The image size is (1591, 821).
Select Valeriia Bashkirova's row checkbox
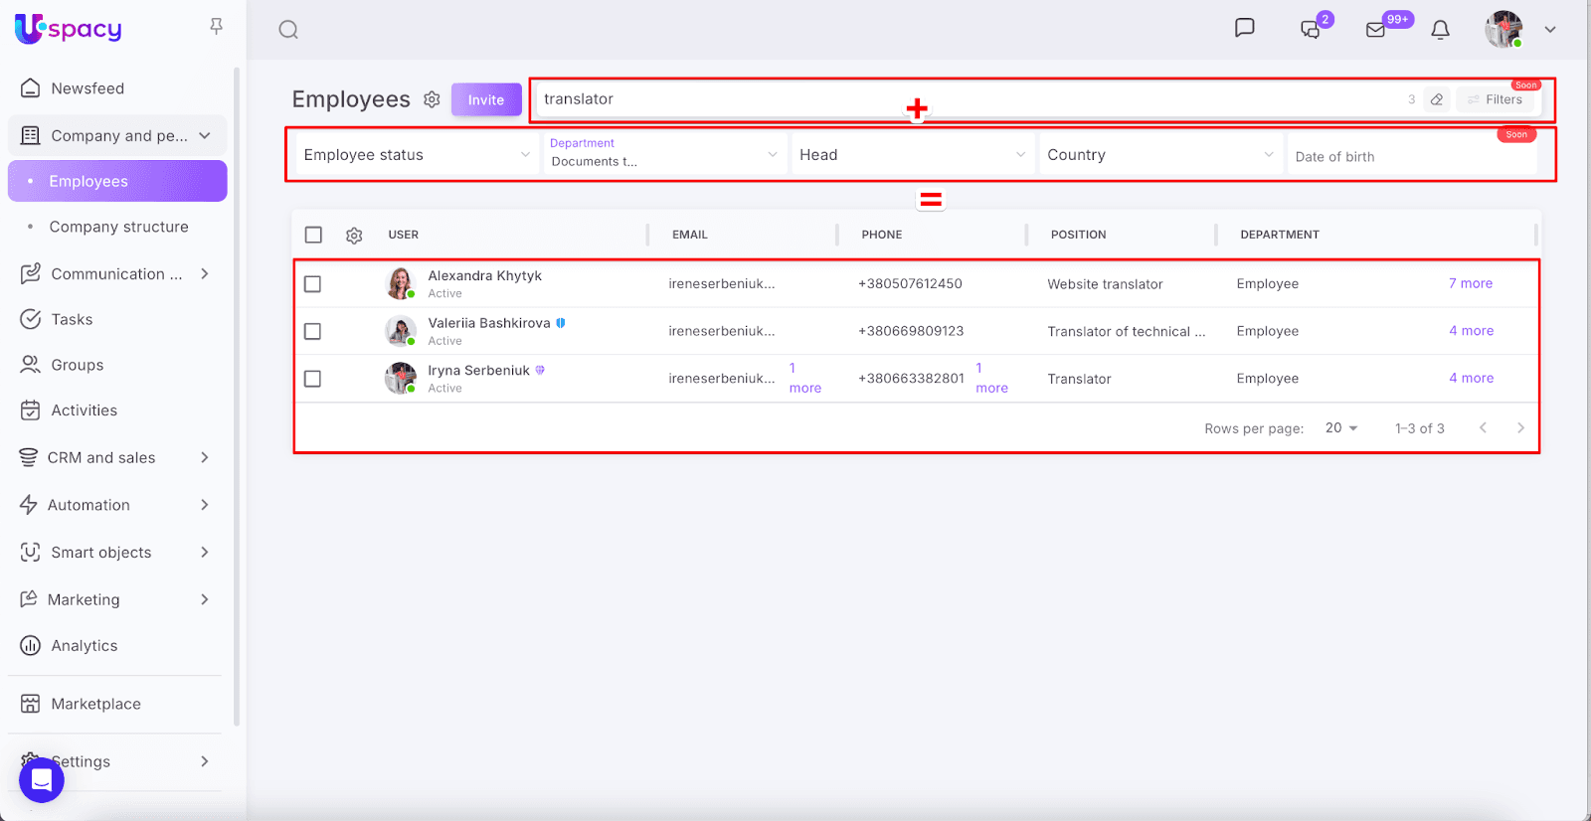coord(313,331)
